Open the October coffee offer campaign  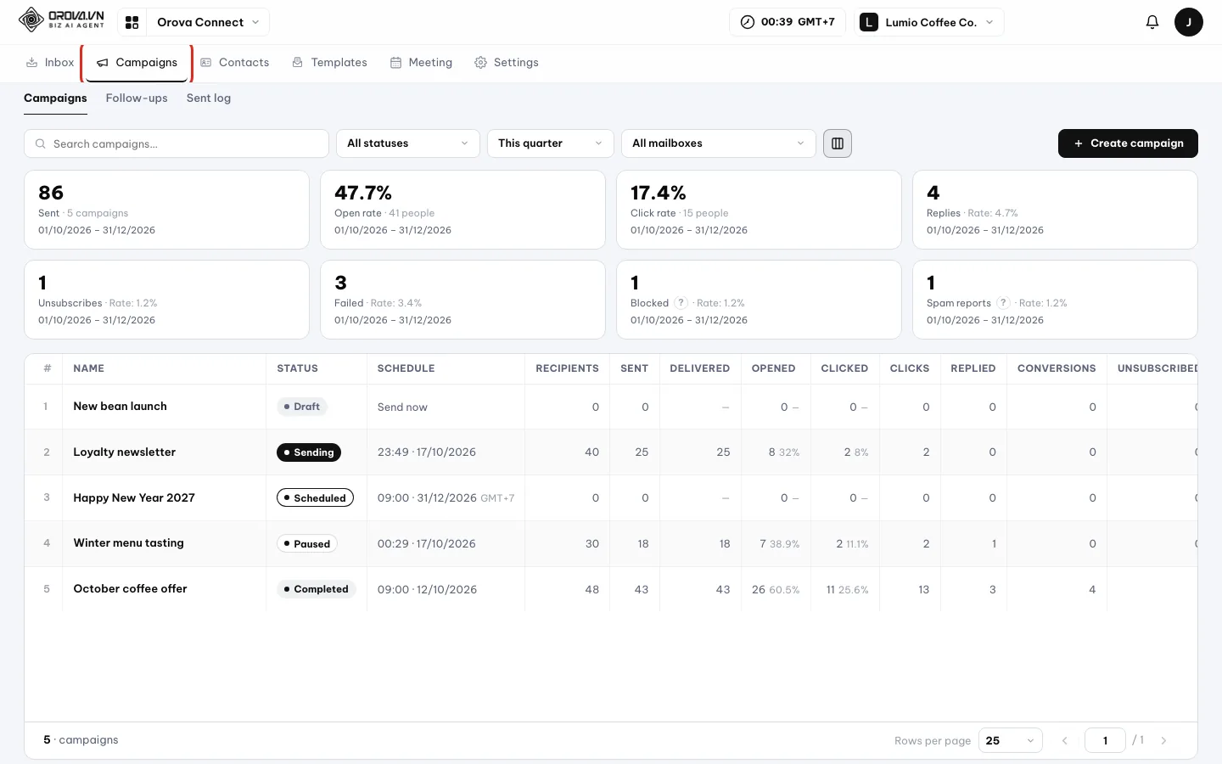130,589
